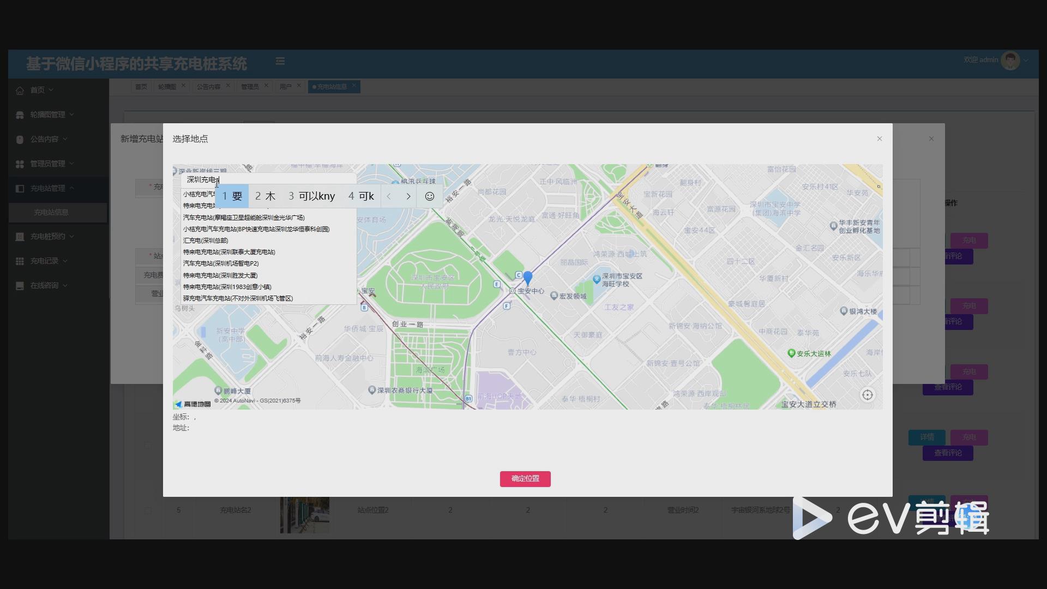Click the map geolocation target icon
Image resolution: width=1047 pixels, height=589 pixels.
pyautogui.click(x=867, y=395)
